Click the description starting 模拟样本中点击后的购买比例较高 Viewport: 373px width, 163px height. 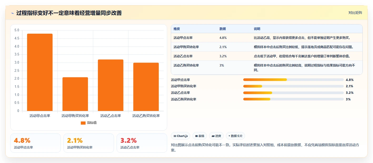point(305,68)
